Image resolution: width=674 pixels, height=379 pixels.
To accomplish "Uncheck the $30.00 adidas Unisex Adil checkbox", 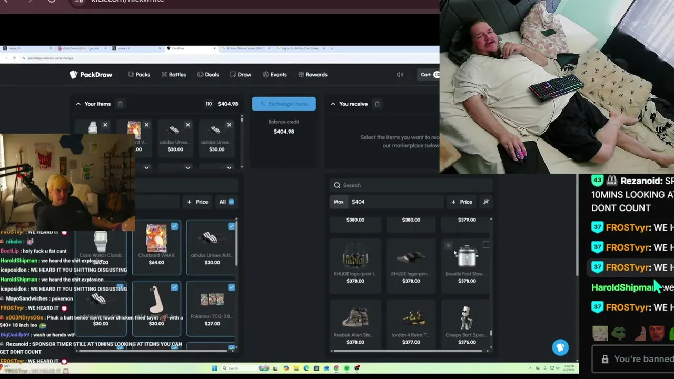I will point(231,226).
